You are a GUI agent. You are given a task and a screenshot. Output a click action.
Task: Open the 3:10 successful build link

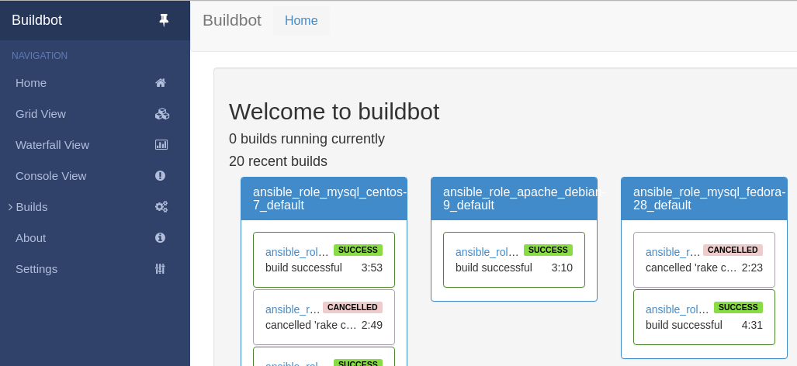(487, 252)
